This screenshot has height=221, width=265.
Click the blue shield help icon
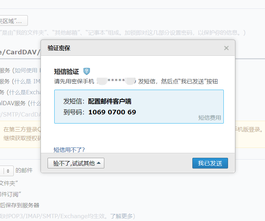(87, 71)
